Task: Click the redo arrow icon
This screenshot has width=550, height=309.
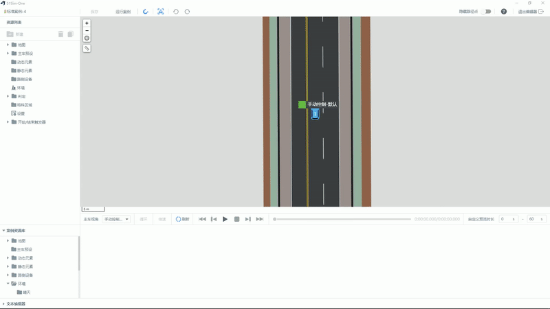Action: (187, 12)
